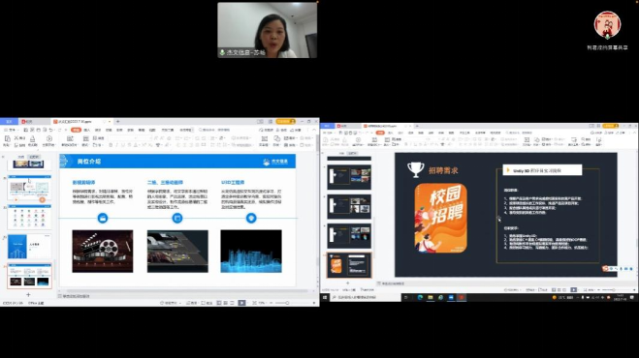Select the highlighted Home ribbon tab in left window

pos(77,130)
